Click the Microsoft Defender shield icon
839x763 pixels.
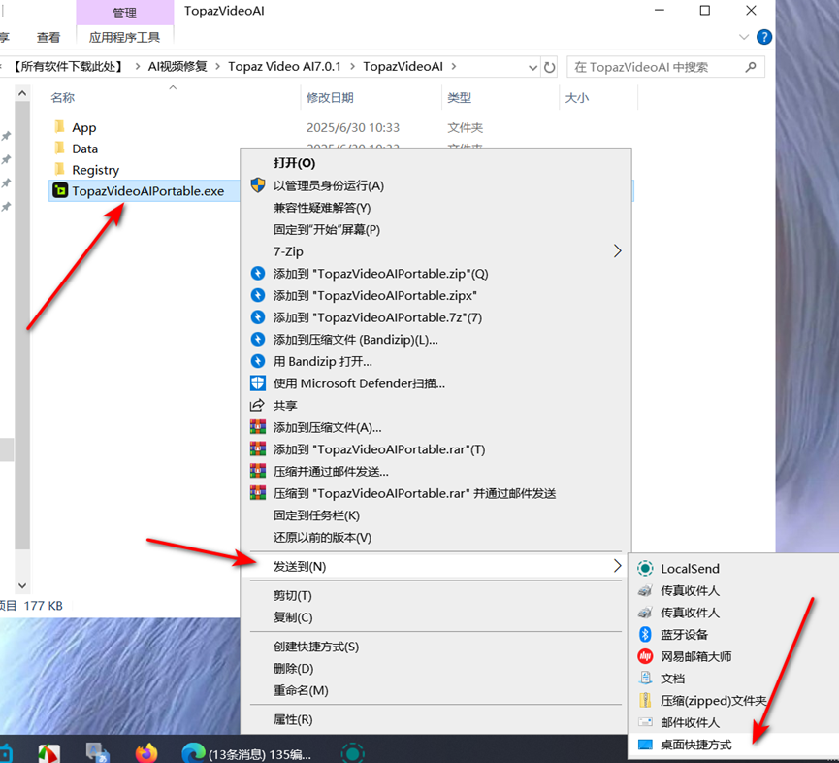258,383
